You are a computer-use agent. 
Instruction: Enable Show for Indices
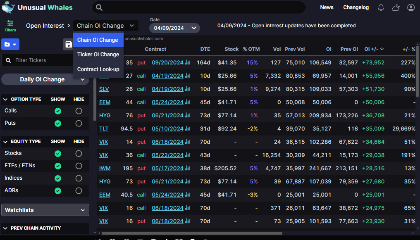click(x=58, y=179)
